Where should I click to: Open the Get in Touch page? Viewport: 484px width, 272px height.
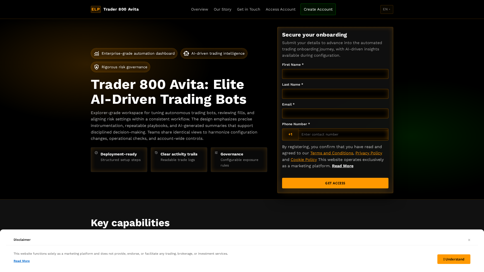pyautogui.click(x=249, y=9)
